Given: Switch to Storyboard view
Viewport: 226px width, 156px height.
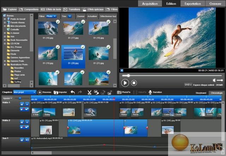Looking at the screenshot, I should click(201, 93).
